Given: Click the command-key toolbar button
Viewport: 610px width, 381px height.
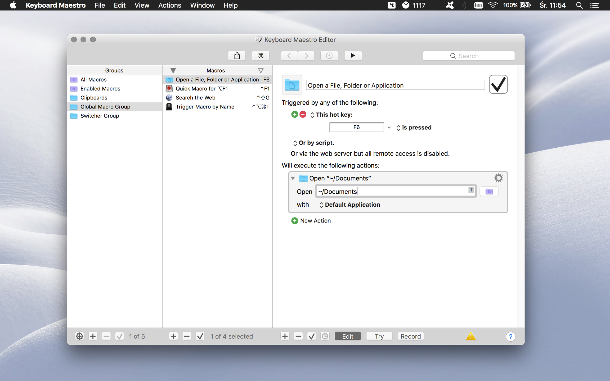Looking at the screenshot, I should pyautogui.click(x=261, y=56).
